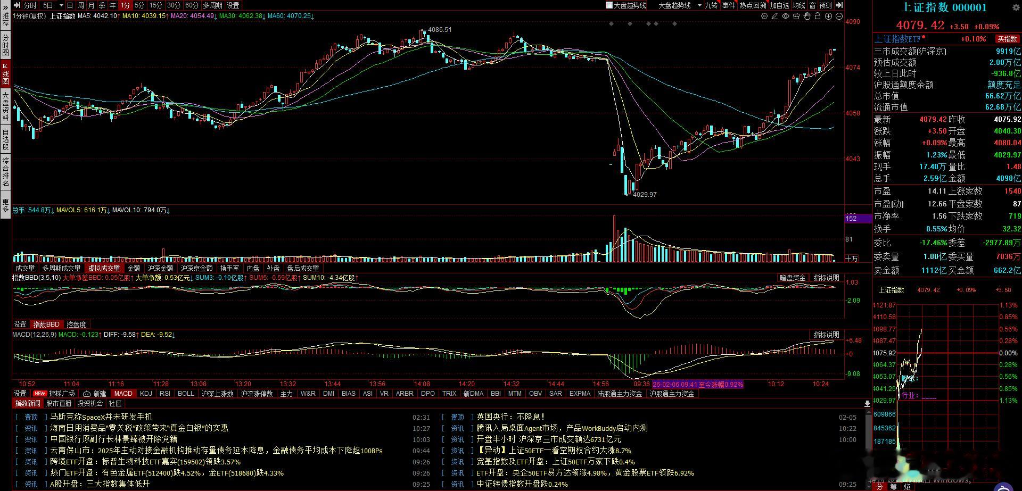Open the toolbox icon above the chart

coord(796,16)
